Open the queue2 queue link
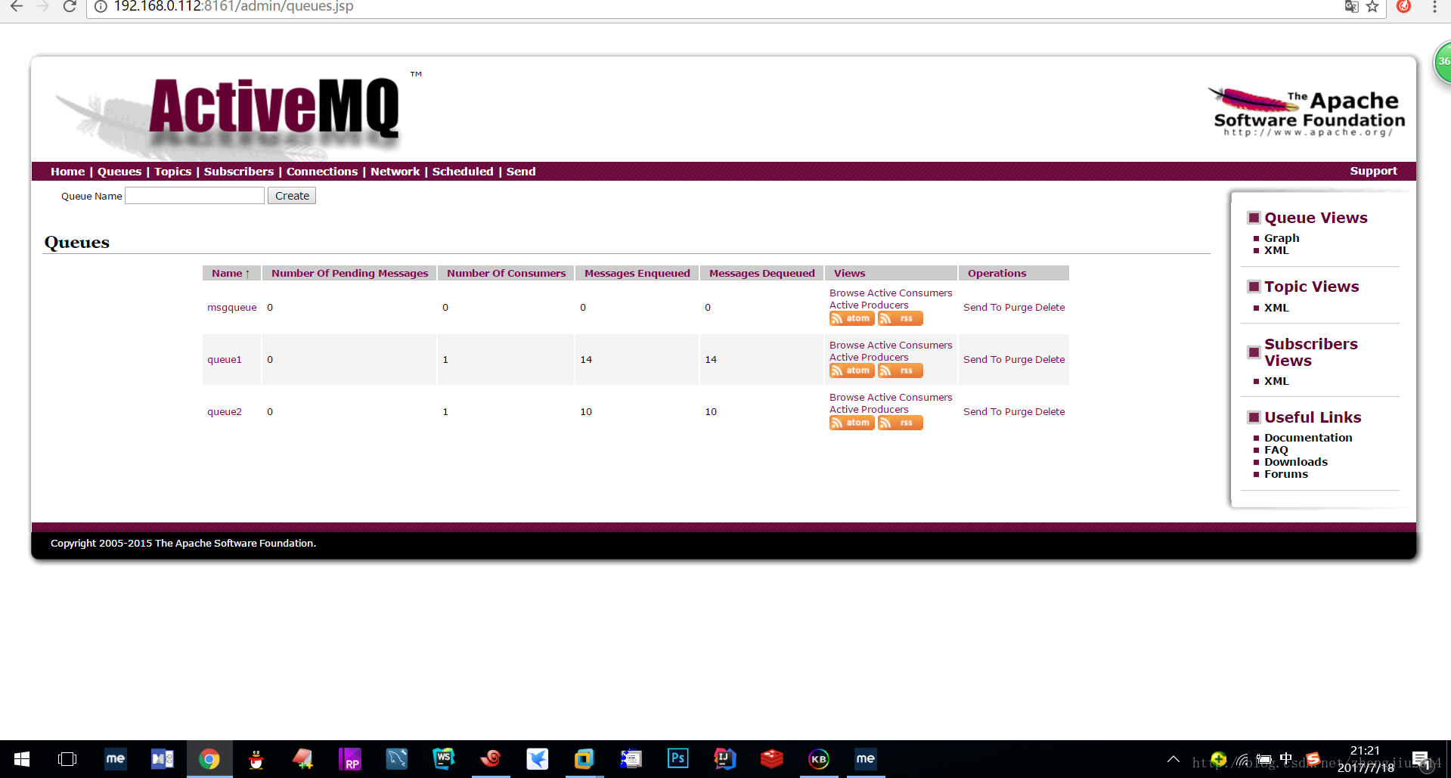1451x778 pixels. click(225, 411)
